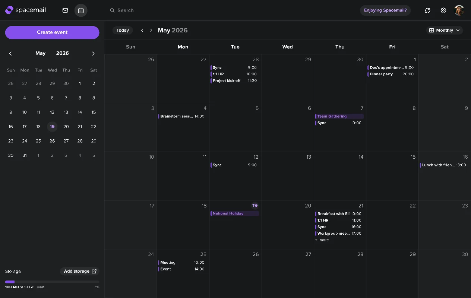This screenshot has height=298, width=471.
Task: Open settings gear icon
Action: click(443, 10)
